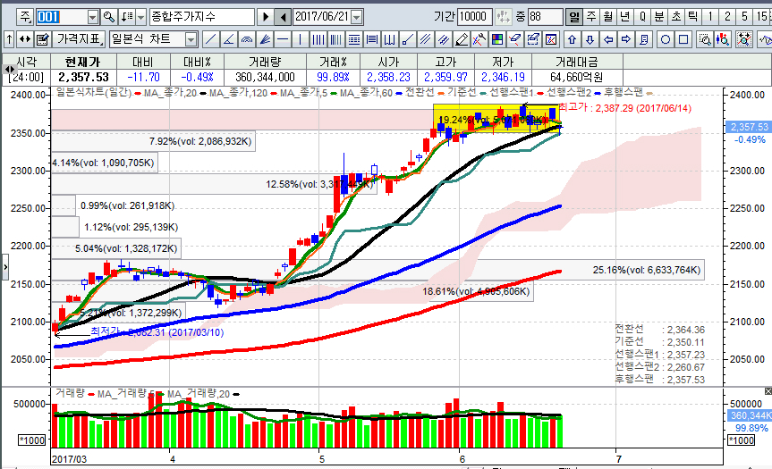Pick the Fibonacci arc tool
The height and width of the screenshot is (469, 772).
pyautogui.click(x=247, y=39)
